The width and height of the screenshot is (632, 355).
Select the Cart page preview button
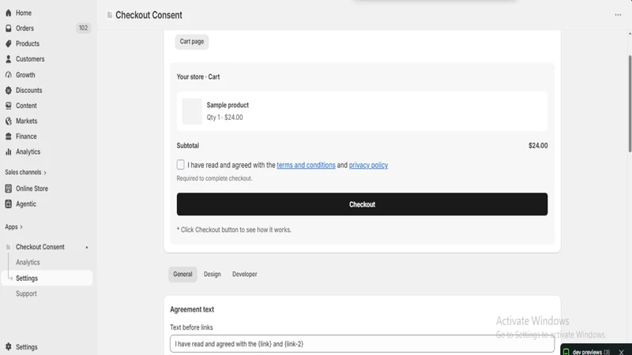192,42
